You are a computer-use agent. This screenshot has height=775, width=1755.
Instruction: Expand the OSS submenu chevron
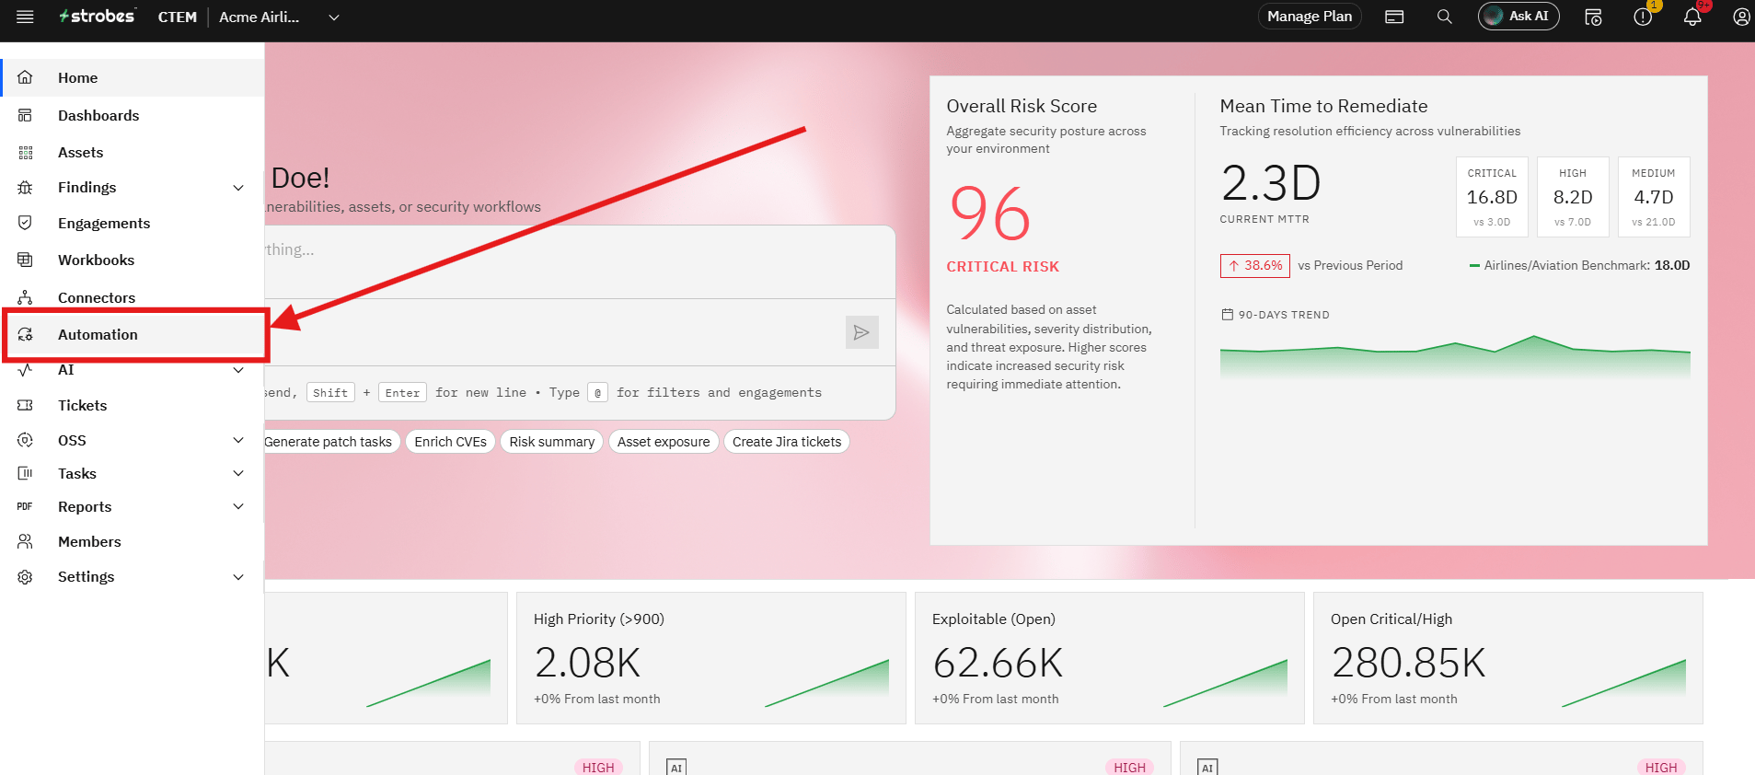tap(238, 440)
